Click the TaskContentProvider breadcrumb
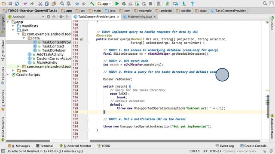 tap(228, 11)
